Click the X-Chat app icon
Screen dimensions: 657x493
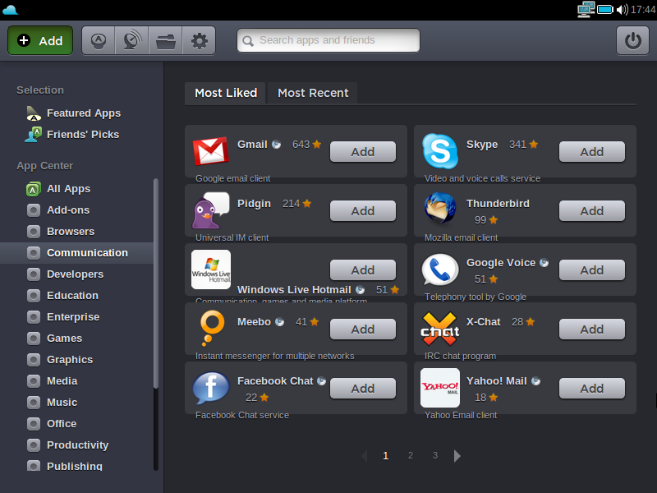pyautogui.click(x=439, y=329)
